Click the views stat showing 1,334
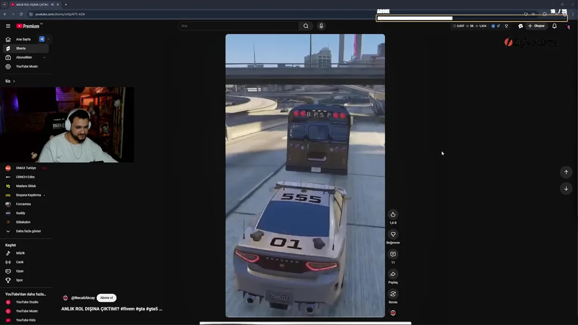Image resolution: width=578 pixels, height=325 pixels. click(481, 26)
